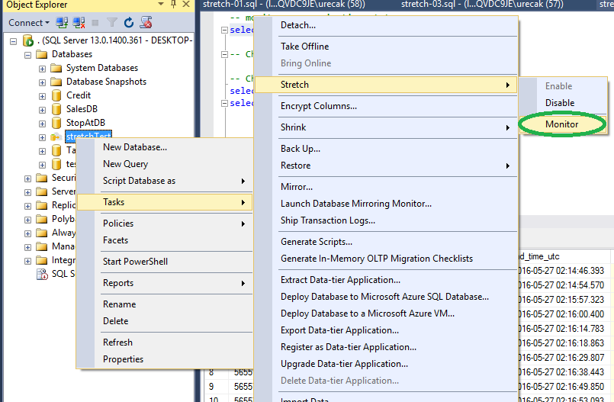Click the stretchTest stretched database icon
Viewport: 614px width, 402px height.
(x=56, y=137)
